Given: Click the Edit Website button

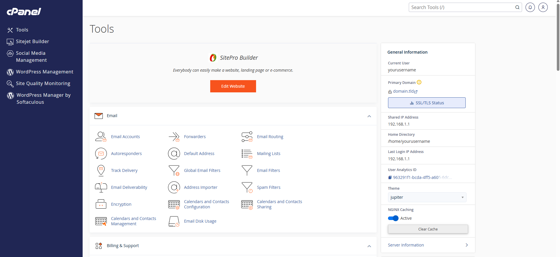Looking at the screenshot, I should coord(233,86).
